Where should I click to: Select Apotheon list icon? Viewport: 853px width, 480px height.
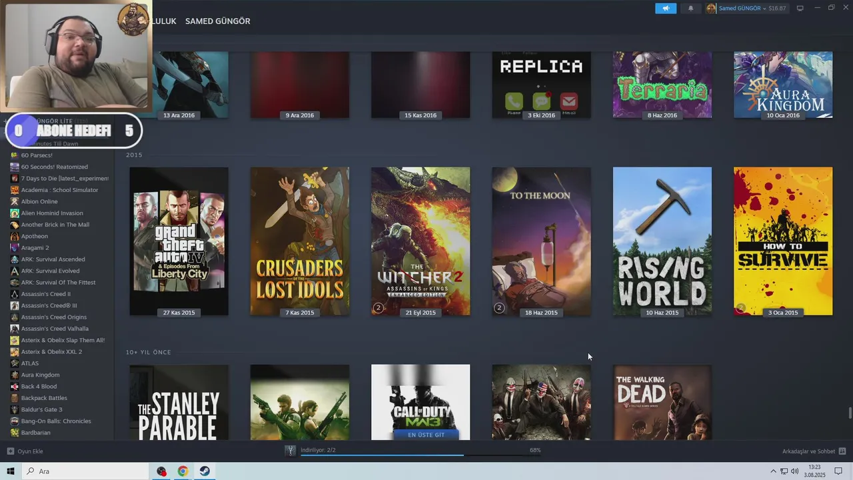point(15,236)
